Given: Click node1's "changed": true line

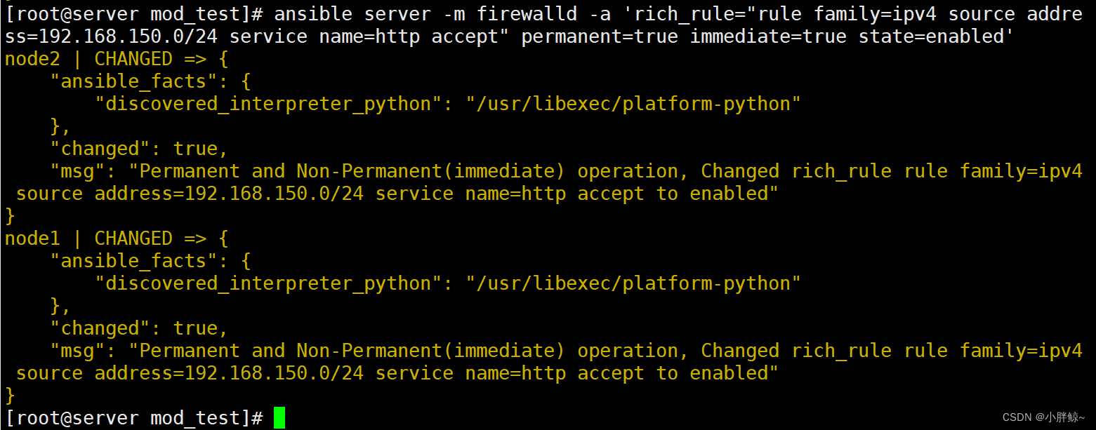Looking at the screenshot, I should coord(139,328).
